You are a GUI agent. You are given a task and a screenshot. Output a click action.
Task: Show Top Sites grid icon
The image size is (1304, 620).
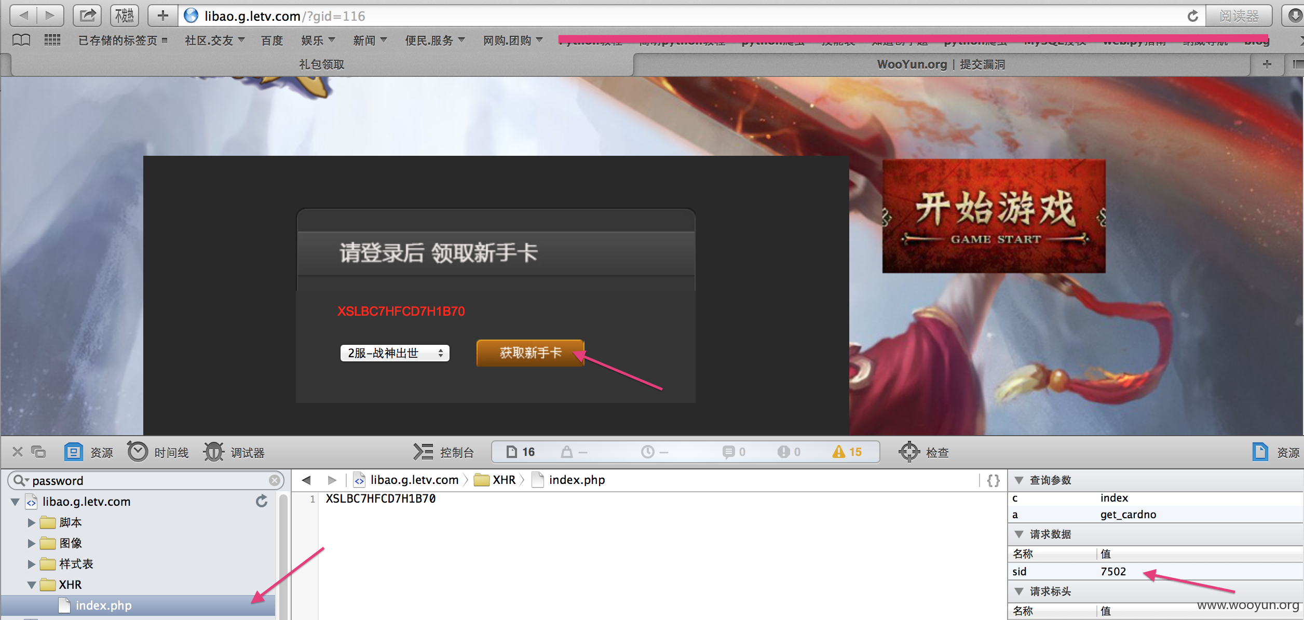point(52,40)
